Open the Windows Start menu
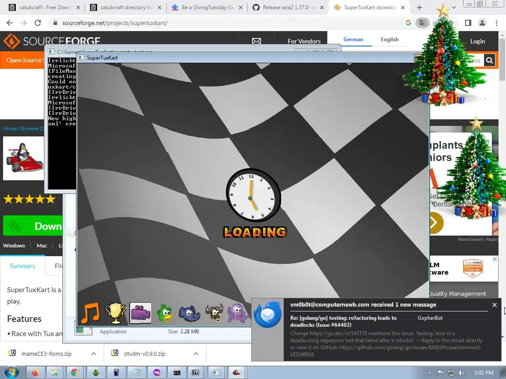Image resolution: width=506 pixels, height=379 pixels. point(11,372)
